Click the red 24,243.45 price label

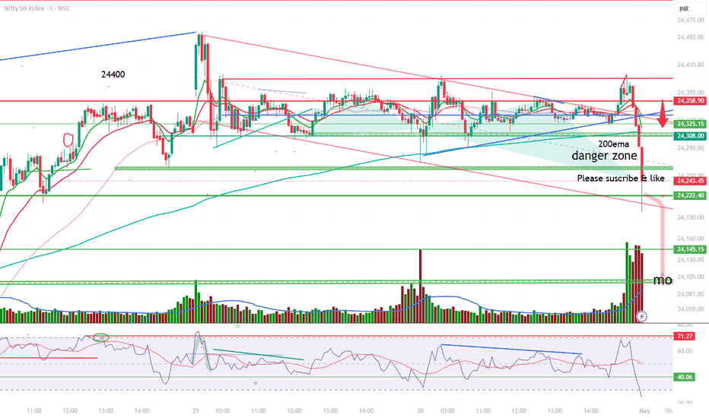tap(690, 181)
